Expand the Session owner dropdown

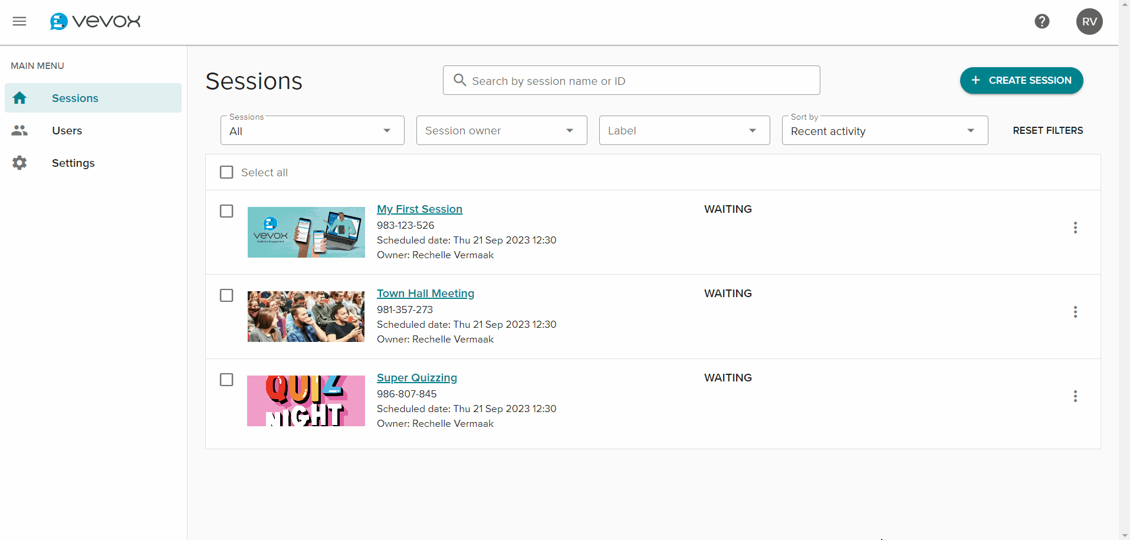(x=502, y=130)
